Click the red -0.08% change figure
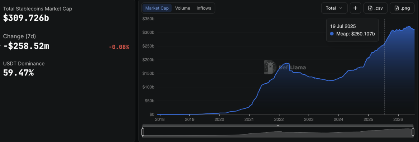Image resolution: width=419 pixels, height=142 pixels. click(119, 47)
